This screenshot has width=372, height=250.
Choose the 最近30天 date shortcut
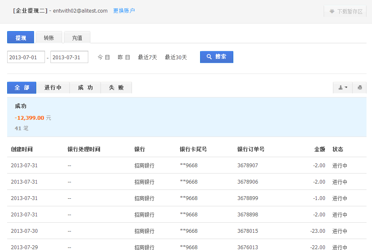pos(176,57)
